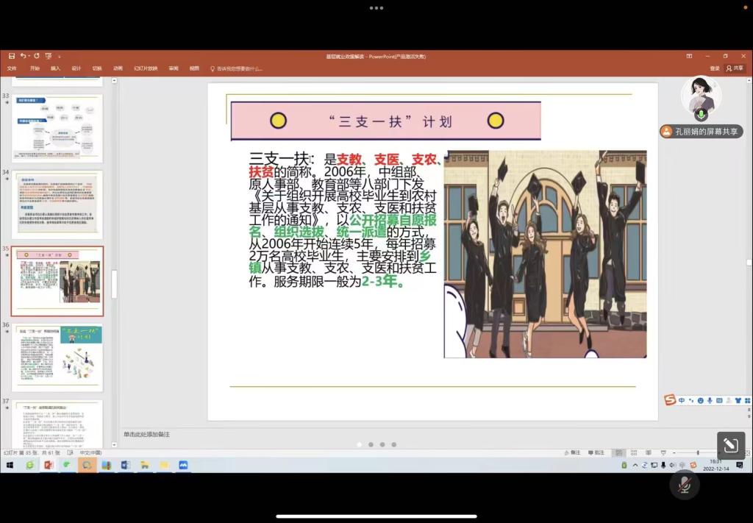Screen dimensions: 753x523
Task: Open ribbon display options in title bar
Action: point(689,56)
